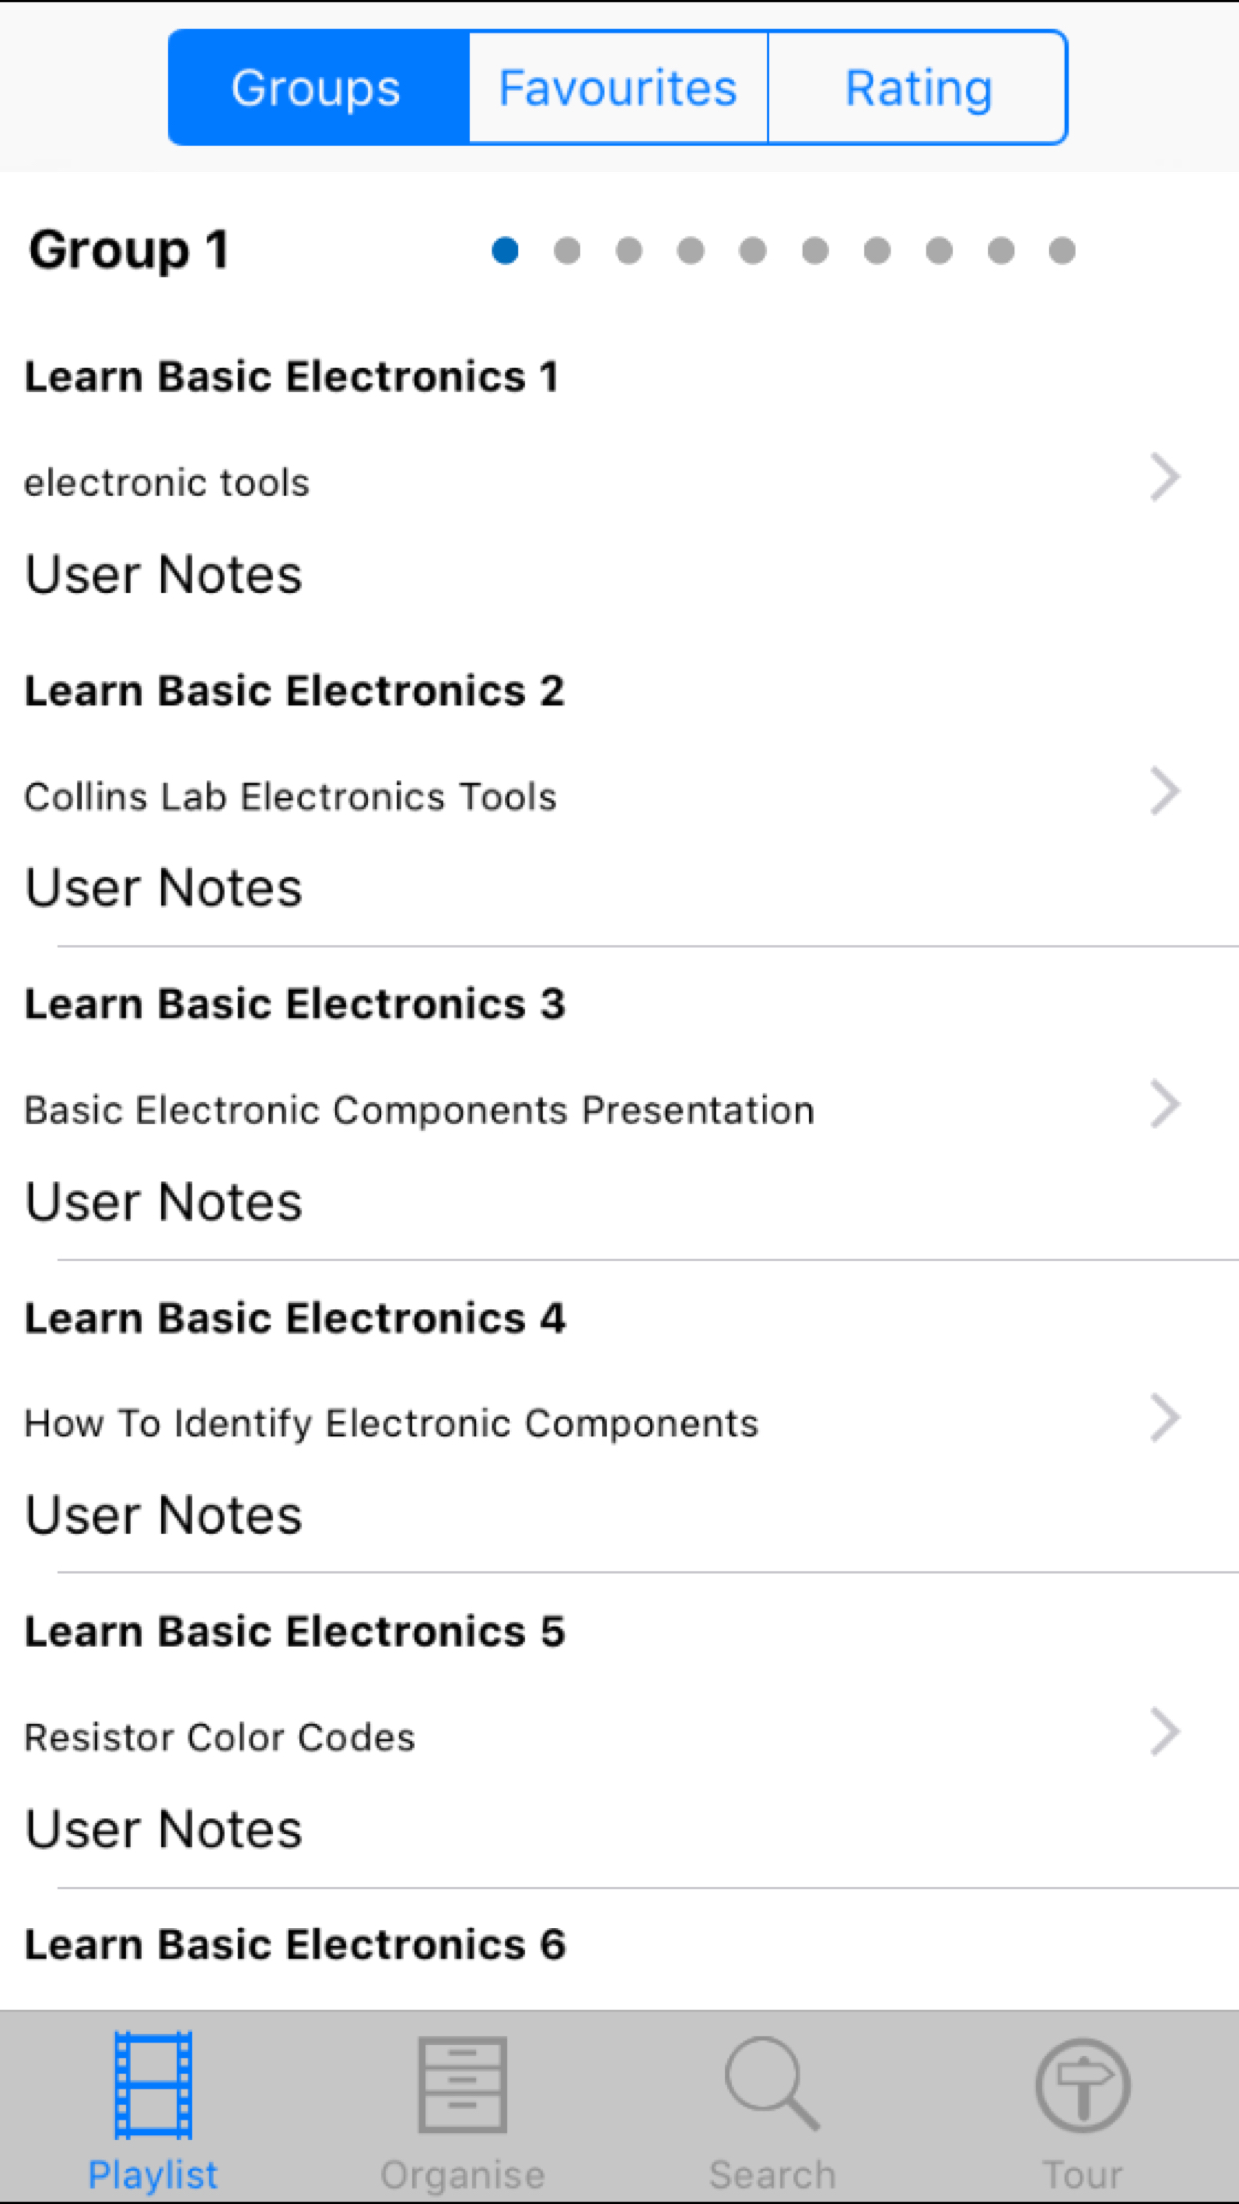The image size is (1239, 2204).
Task: Tap the Resistor Color Codes video title
Action: click(219, 1737)
